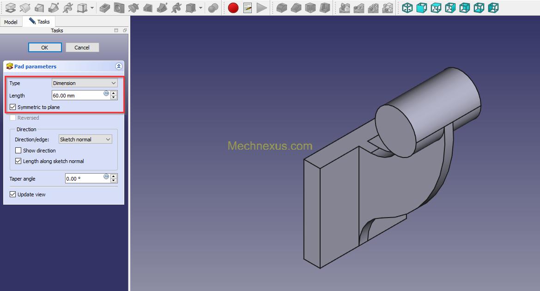Switch to rear view
The height and width of the screenshot is (291, 540).
click(x=465, y=7)
